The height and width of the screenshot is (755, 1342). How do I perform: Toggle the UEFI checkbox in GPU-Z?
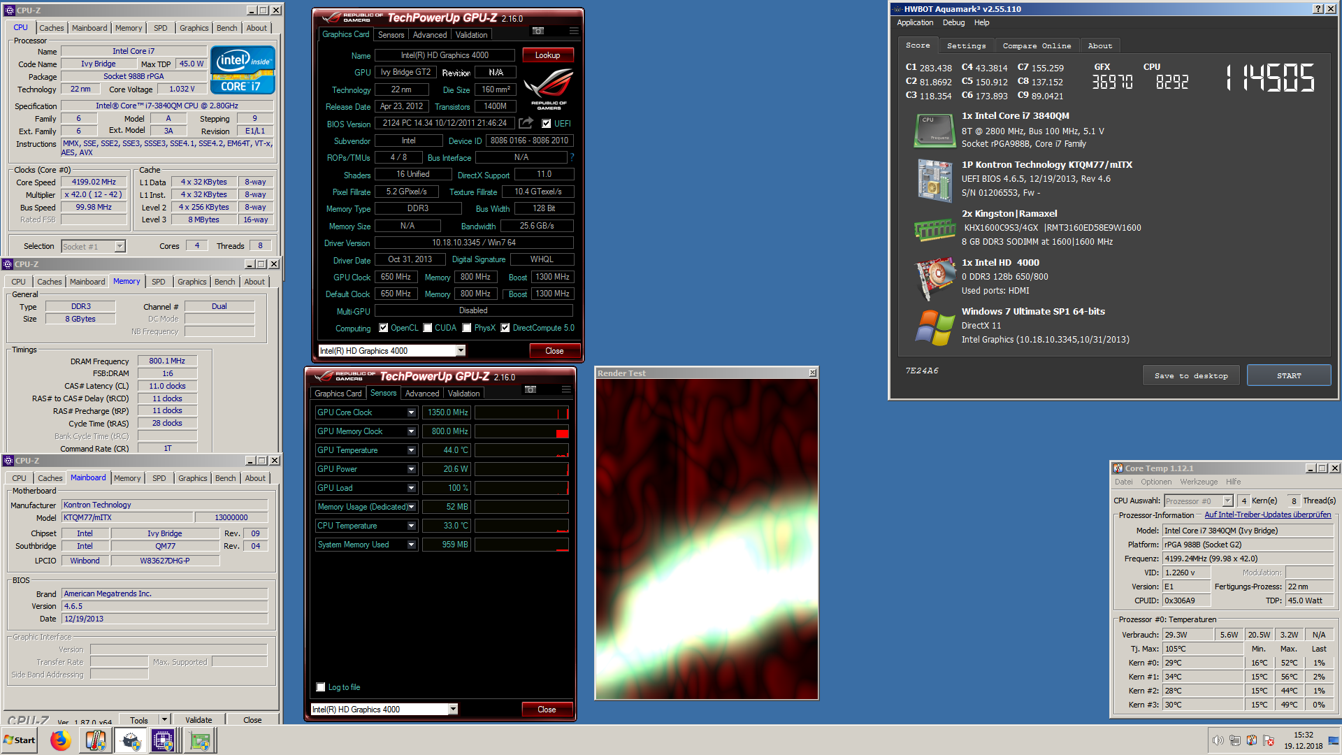click(x=547, y=124)
